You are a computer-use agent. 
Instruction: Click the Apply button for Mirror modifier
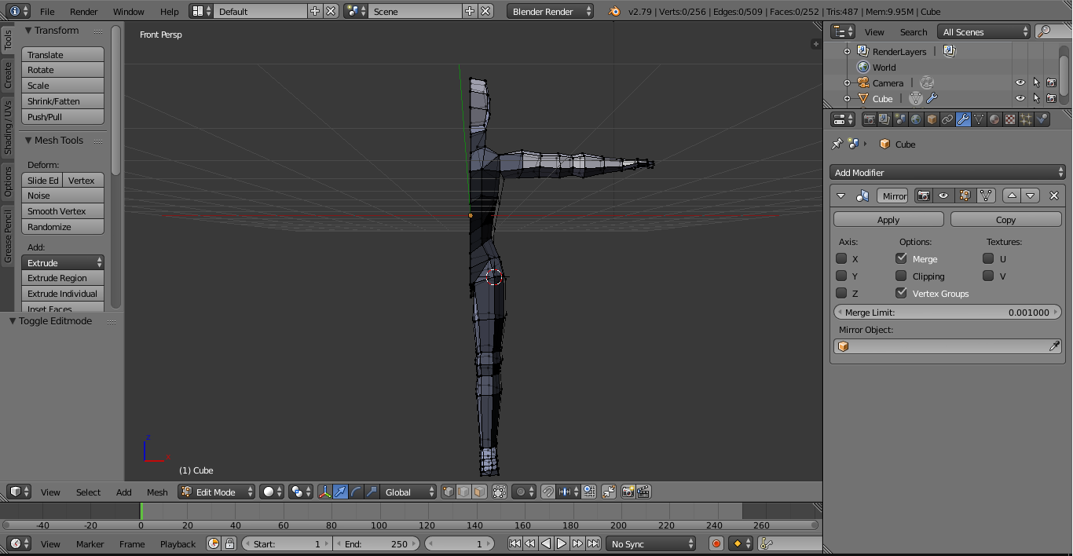(888, 220)
